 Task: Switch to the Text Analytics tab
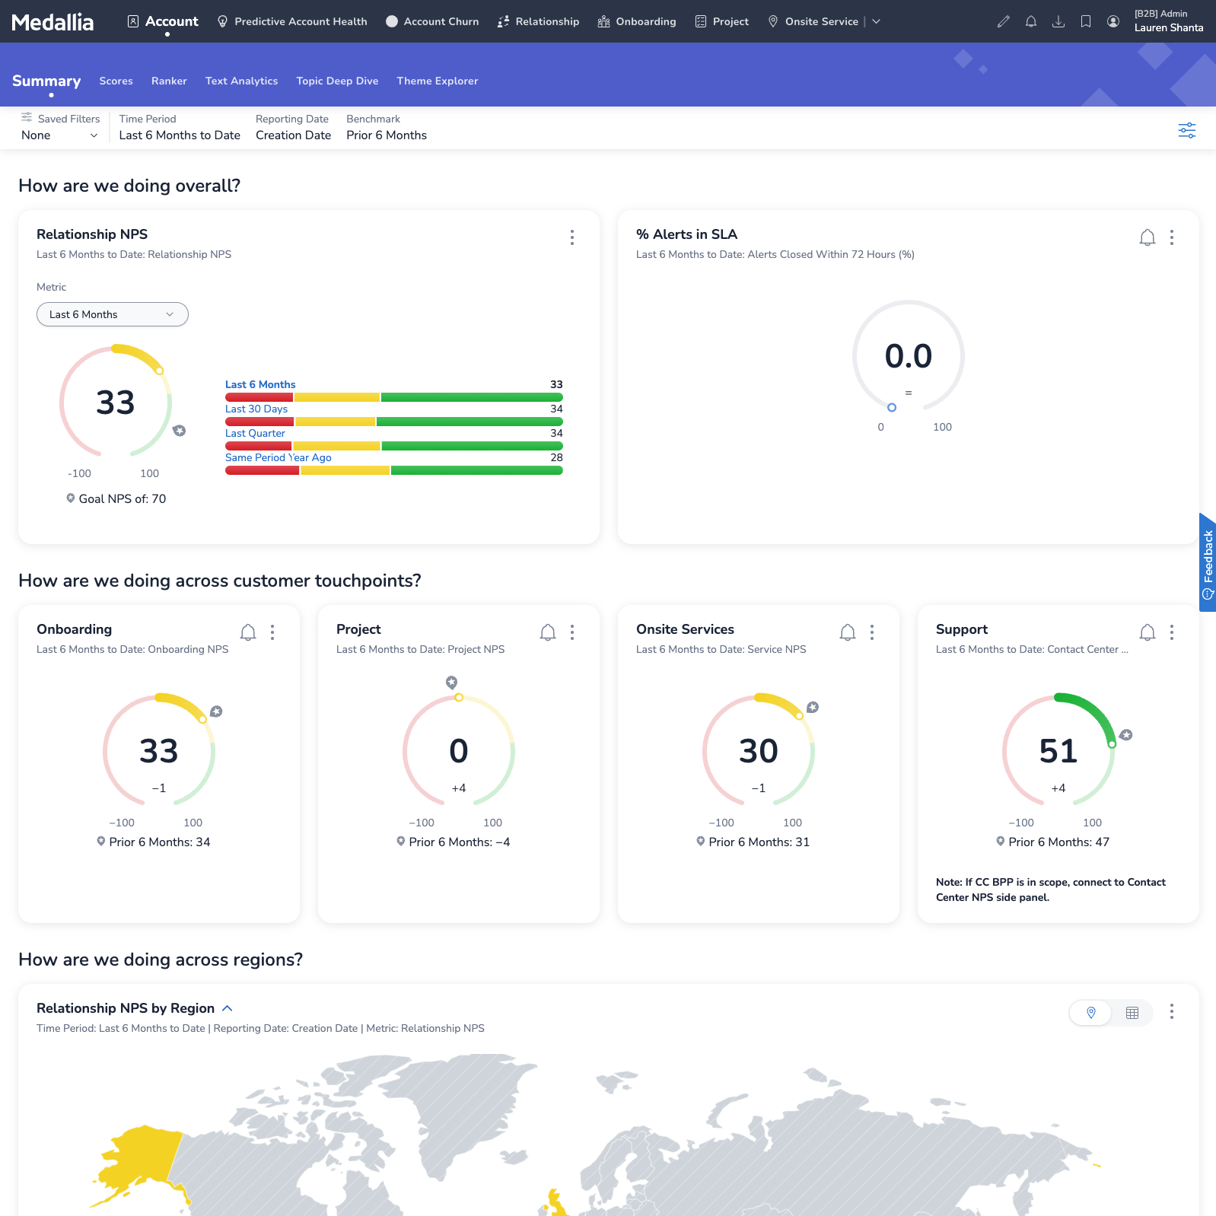tap(241, 81)
